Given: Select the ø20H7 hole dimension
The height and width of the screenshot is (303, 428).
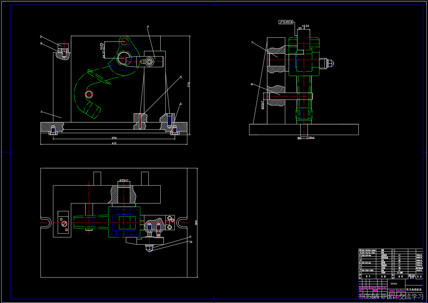Looking at the screenshot, I should [x=263, y=105].
